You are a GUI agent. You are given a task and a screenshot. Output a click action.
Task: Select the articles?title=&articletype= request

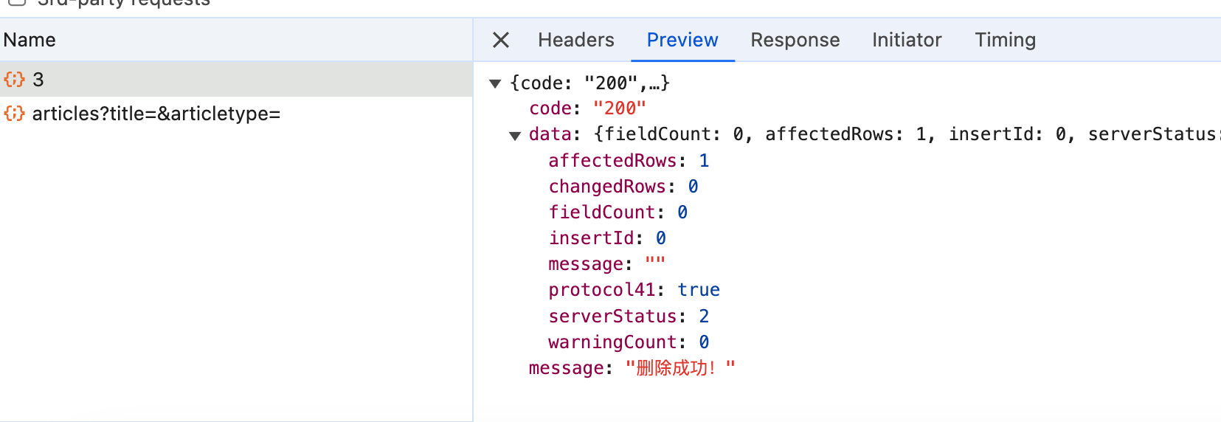click(x=156, y=114)
